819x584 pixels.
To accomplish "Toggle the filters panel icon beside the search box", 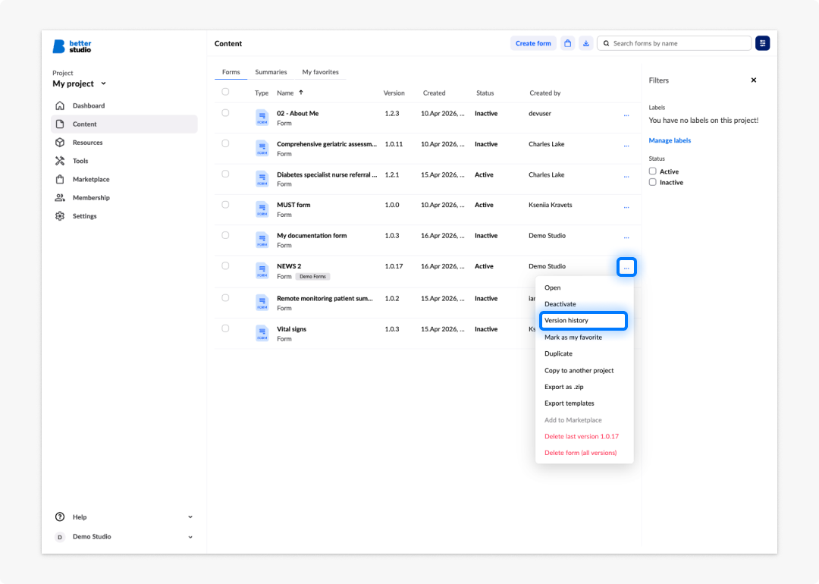I will [762, 43].
